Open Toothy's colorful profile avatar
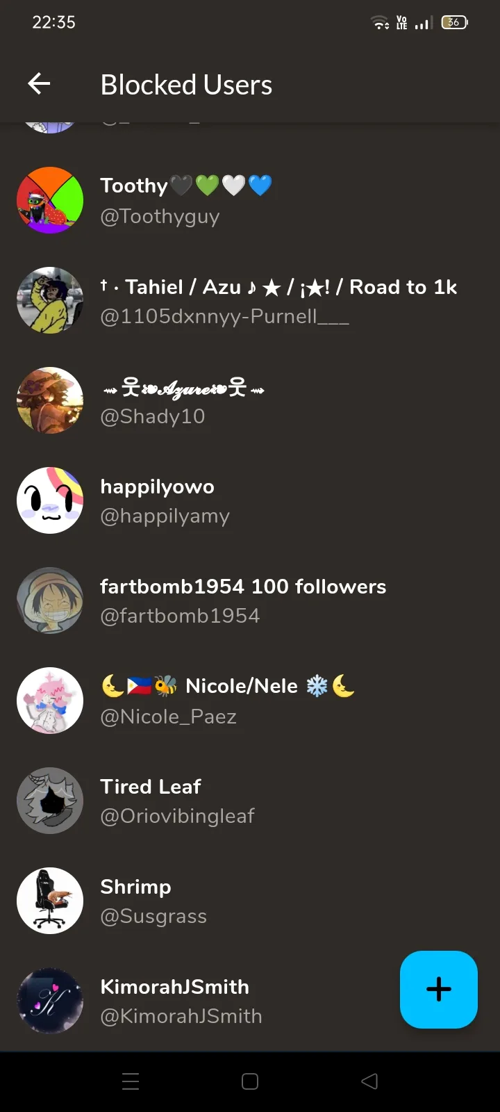The width and height of the screenshot is (500, 1112). [x=50, y=200]
